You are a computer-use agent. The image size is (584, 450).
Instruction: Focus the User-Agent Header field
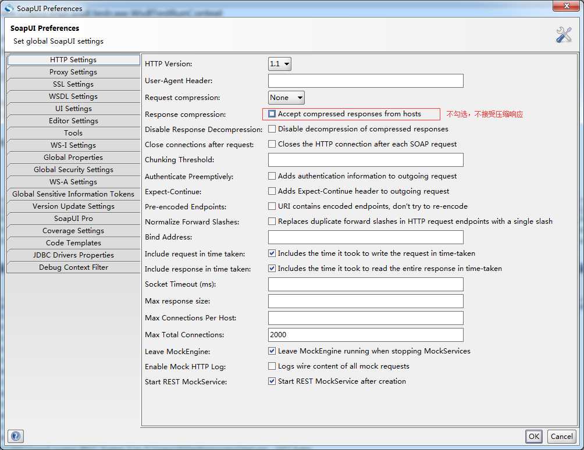click(366, 81)
